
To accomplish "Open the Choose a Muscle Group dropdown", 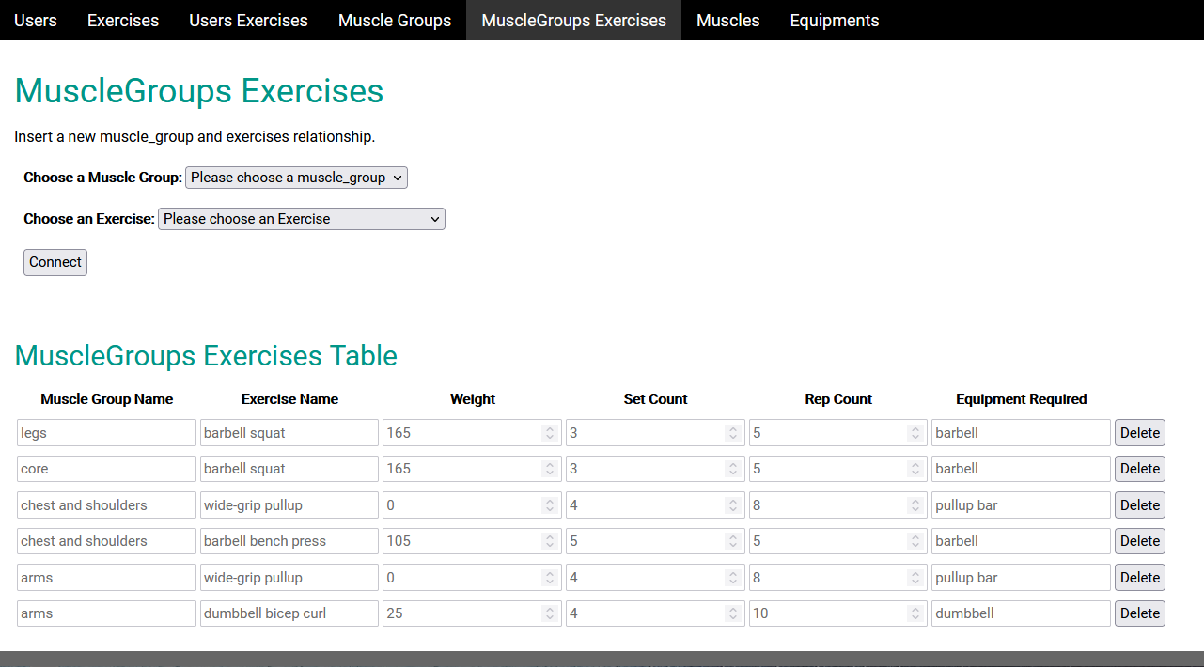I will click(x=296, y=178).
